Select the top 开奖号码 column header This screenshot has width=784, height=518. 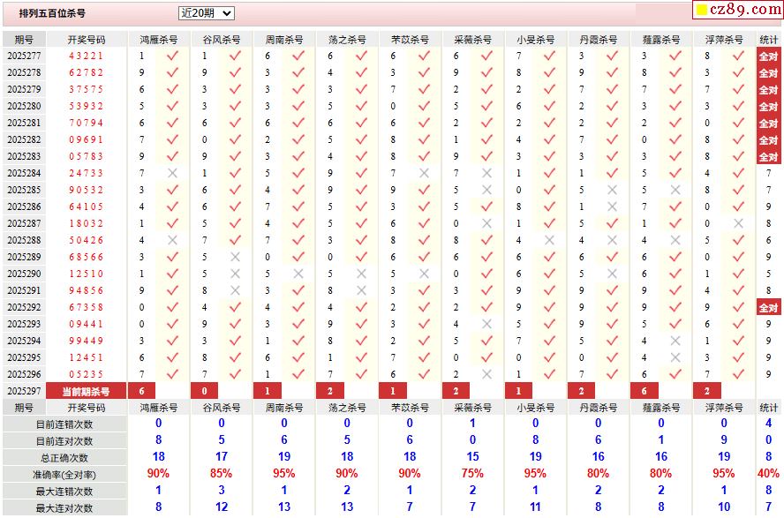pos(87,40)
